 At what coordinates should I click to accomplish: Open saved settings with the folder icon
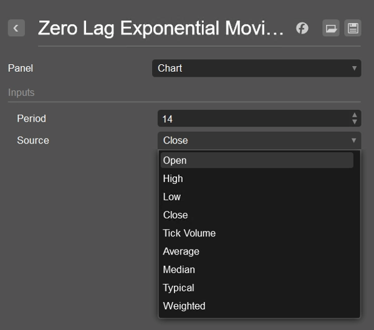[331, 28]
